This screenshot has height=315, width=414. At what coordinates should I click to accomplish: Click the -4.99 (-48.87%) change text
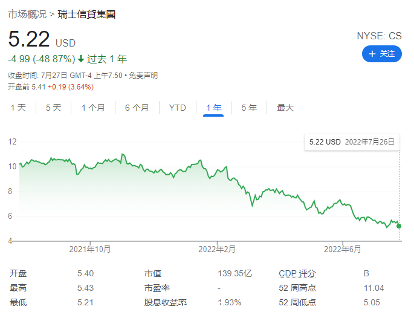[42, 59]
